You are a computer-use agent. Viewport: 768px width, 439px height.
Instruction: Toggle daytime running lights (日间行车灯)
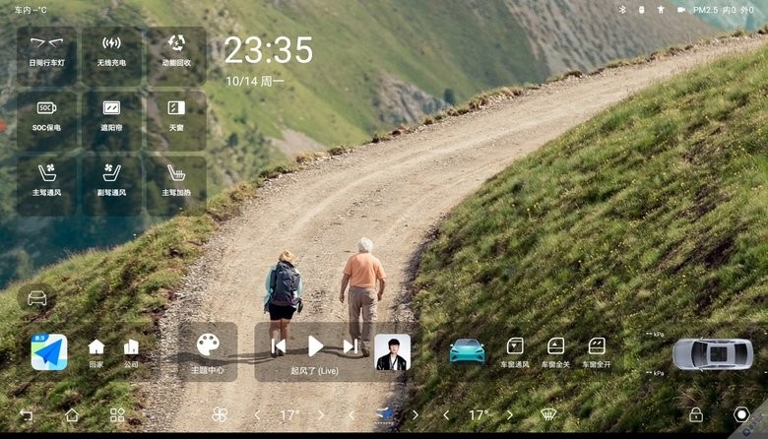pyautogui.click(x=46, y=52)
